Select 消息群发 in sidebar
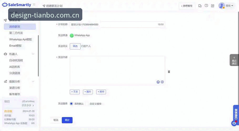This screenshot has height=131, width=239. tap(20, 27)
